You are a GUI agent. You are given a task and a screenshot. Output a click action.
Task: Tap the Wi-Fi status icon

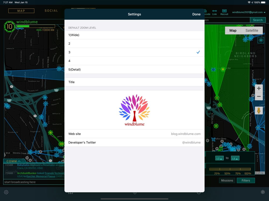click(249, 2)
